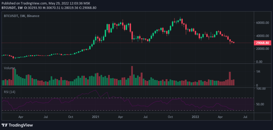The height and width of the screenshot is (130, 273).
Task: Click the purple RSI line peak
Action: point(95,90)
